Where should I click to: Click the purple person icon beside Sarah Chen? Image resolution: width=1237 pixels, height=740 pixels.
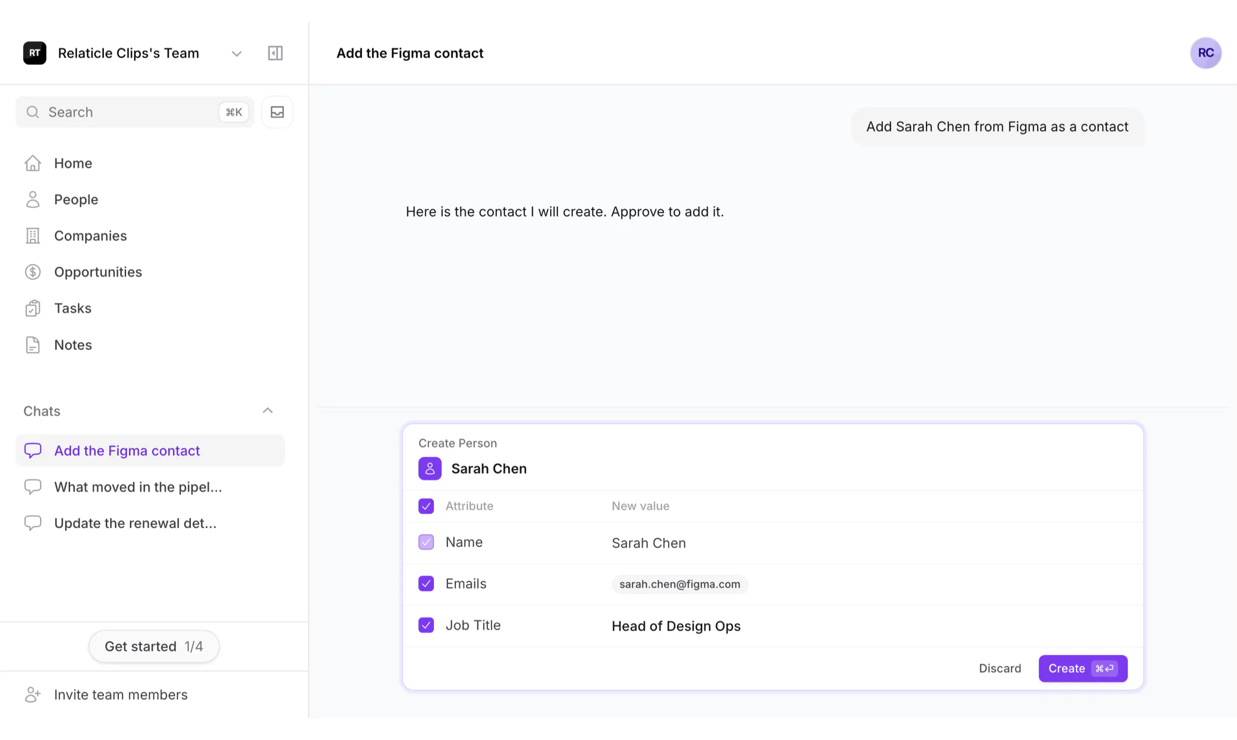pyautogui.click(x=430, y=468)
